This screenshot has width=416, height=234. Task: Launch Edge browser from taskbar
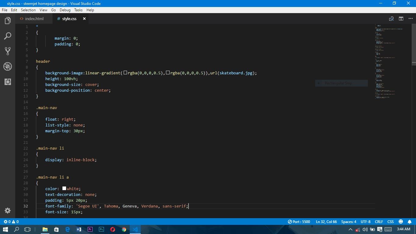click(x=68, y=229)
